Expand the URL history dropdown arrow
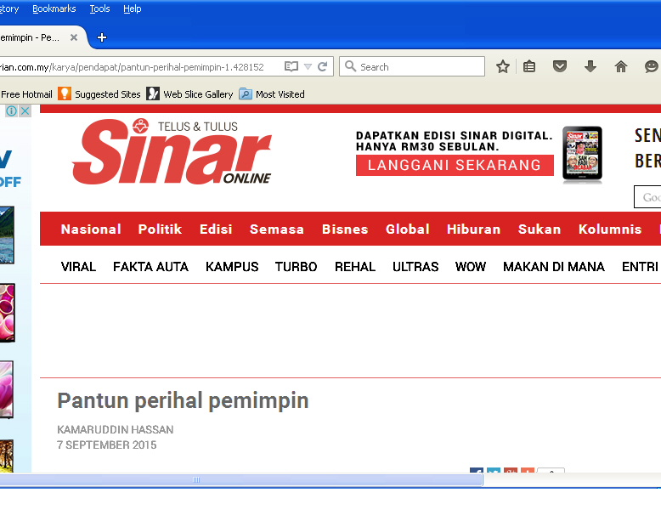 [x=308, y=66]
